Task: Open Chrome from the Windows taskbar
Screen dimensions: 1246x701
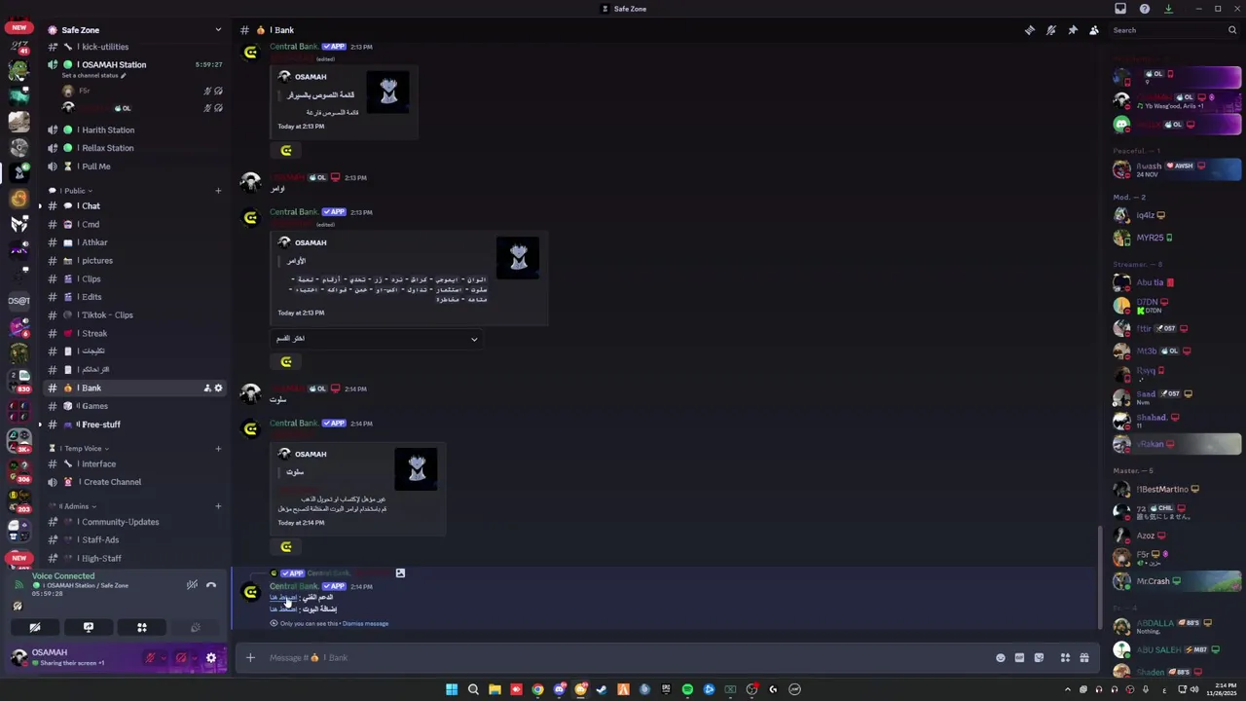Action: [x=537, y=689]
